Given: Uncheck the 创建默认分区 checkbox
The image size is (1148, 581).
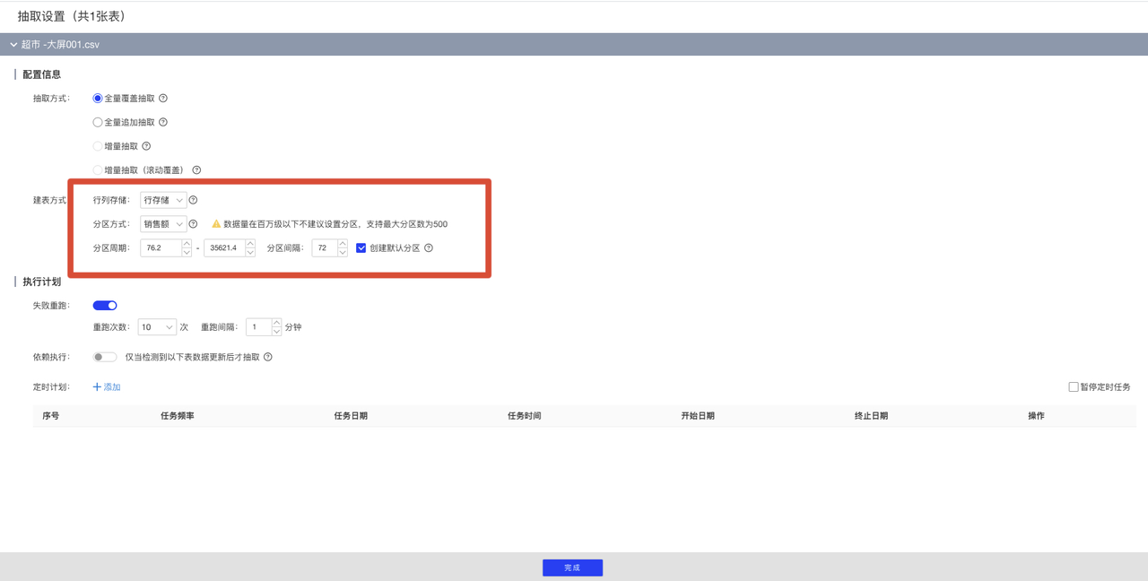Looking at the screenshot, I should [x=361, y=248].
